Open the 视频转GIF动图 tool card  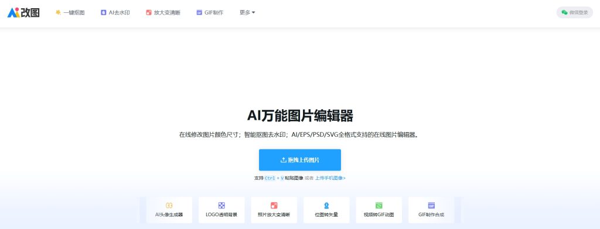click(x=379, y=210)
